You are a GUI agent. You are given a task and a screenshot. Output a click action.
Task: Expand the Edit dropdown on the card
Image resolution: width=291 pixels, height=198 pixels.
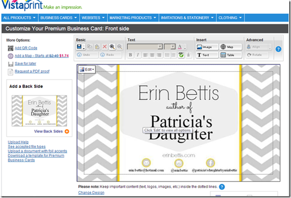click(87, 69)
